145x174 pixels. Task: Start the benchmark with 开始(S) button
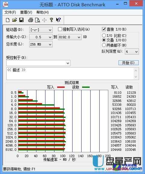(x=128, y=63)
